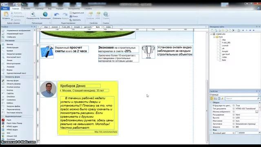Collapse the Общие properties section
This screenshot has height=147, width=261.
(211, 102)
